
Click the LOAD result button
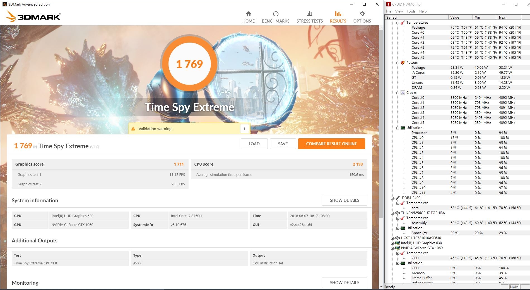coord(254,144)
